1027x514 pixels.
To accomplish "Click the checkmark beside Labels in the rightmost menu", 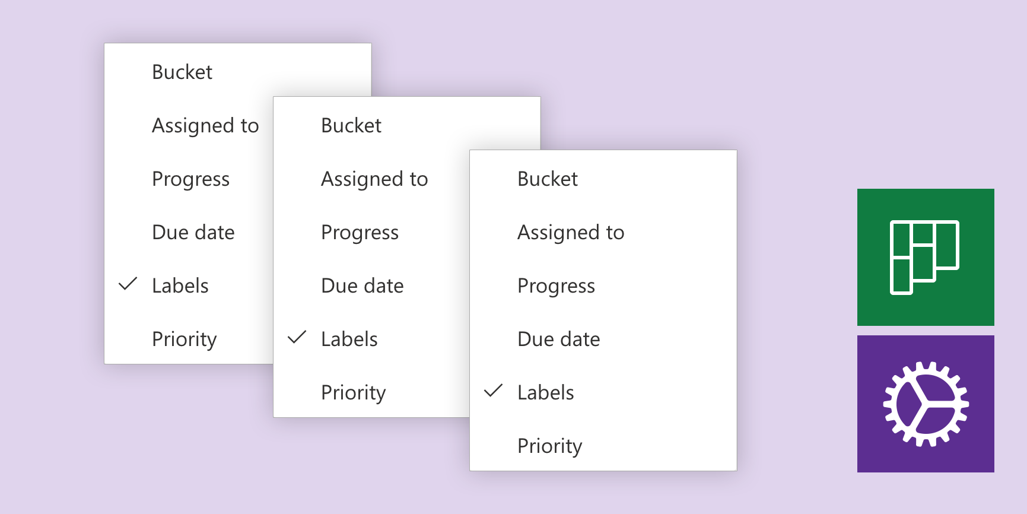I will (493, 391).
